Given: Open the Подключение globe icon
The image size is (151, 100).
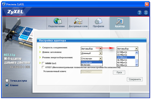Looking at the screenshot, I should pos(58,21).
